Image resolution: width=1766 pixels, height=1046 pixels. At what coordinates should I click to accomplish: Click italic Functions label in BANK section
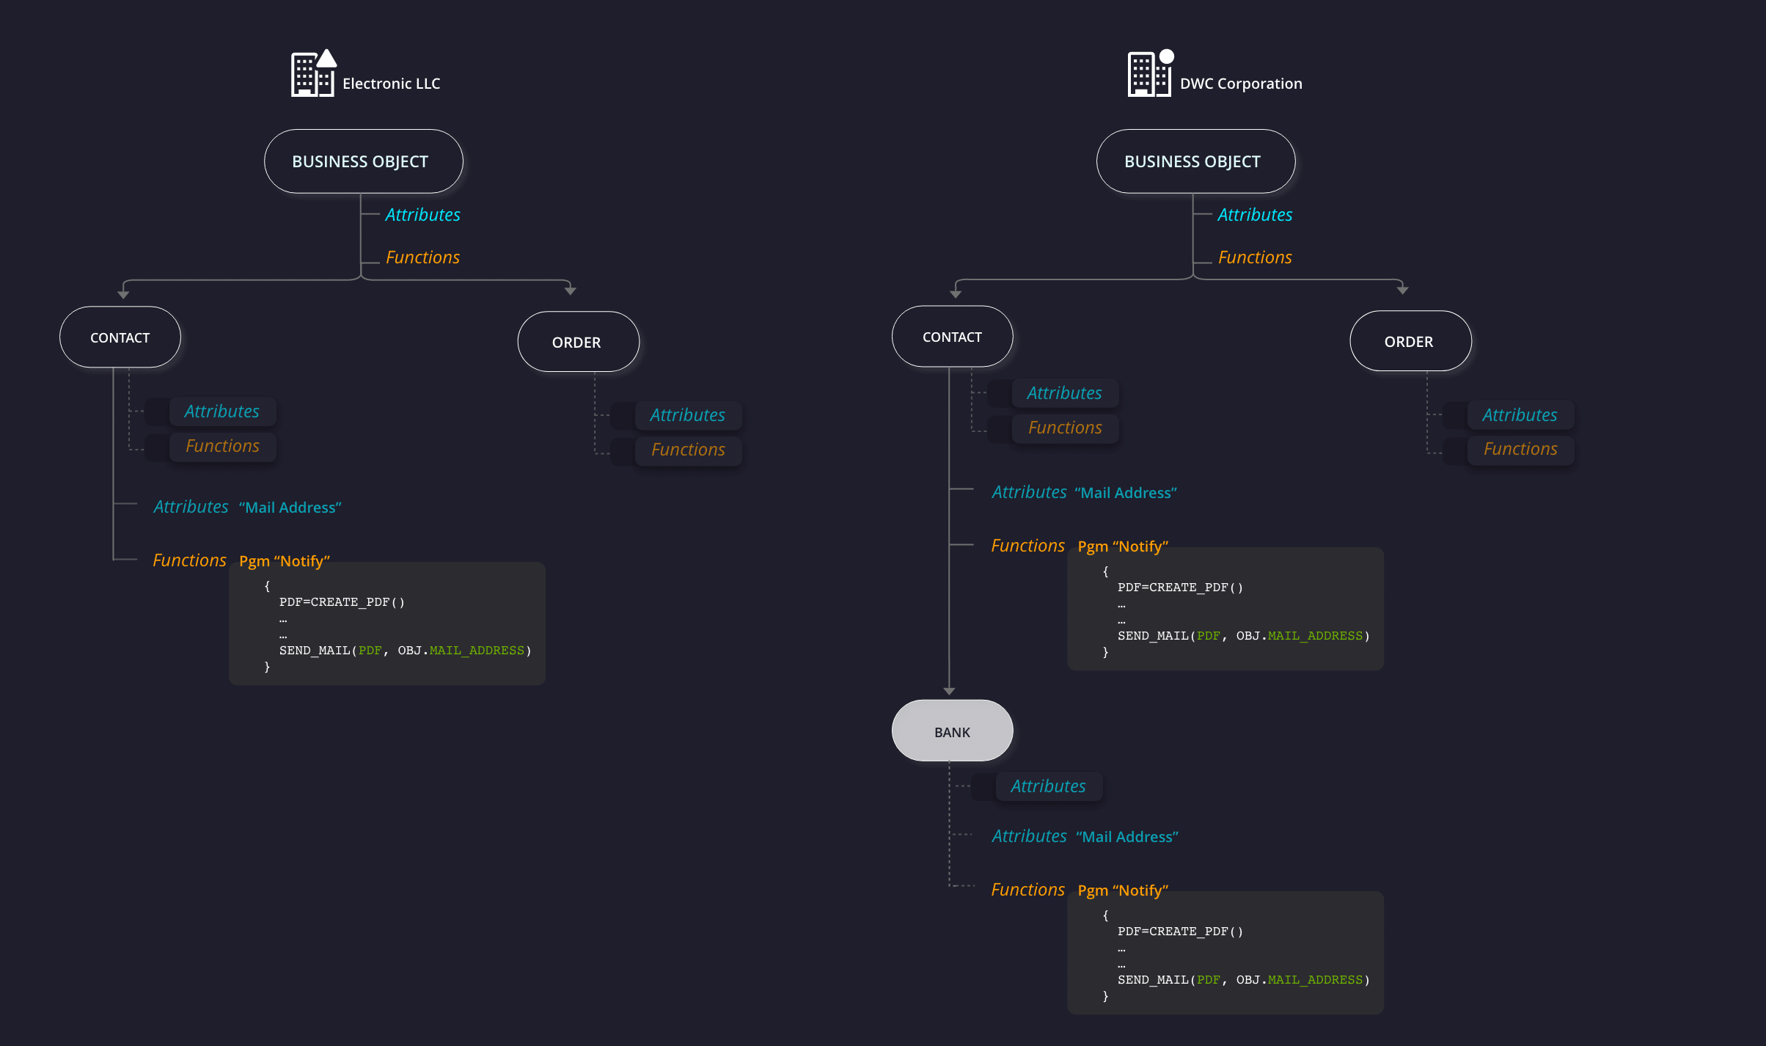tap(1027, 890)
